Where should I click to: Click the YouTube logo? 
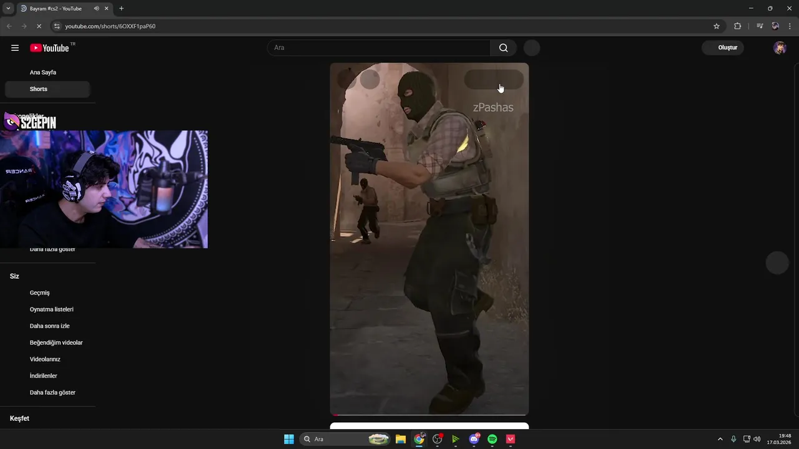(x=49, y=48)
